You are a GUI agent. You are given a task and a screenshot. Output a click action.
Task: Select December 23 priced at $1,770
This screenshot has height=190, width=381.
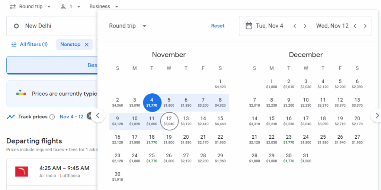[289, 139]
